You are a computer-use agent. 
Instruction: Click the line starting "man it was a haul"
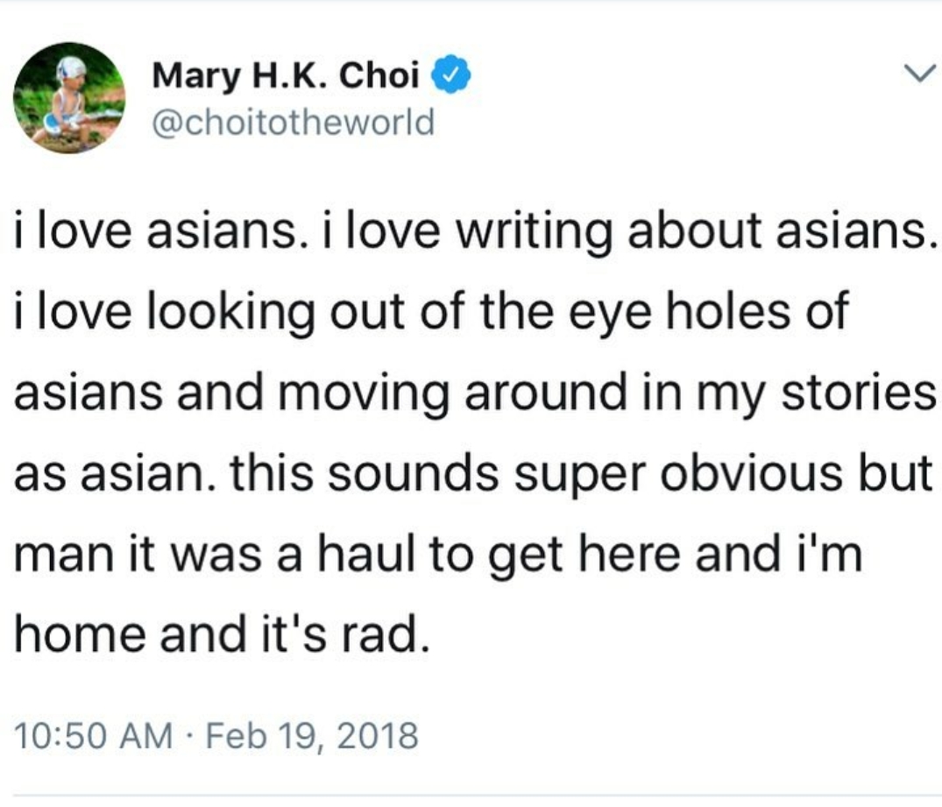click(x=437, y=554)
